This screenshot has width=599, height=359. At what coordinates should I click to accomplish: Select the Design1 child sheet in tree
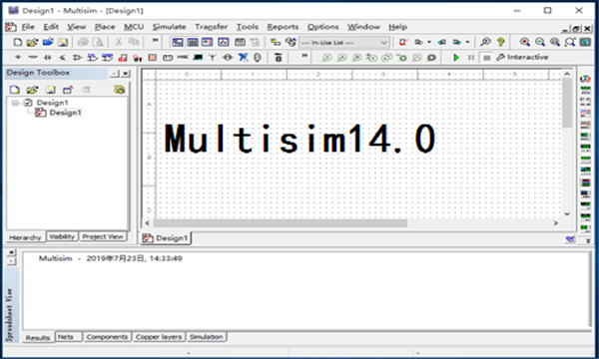click(x=65, y=113)
